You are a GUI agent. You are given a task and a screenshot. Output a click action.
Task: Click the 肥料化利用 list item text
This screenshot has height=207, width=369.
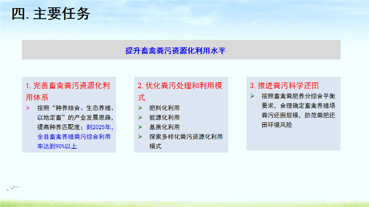point(164,108)
